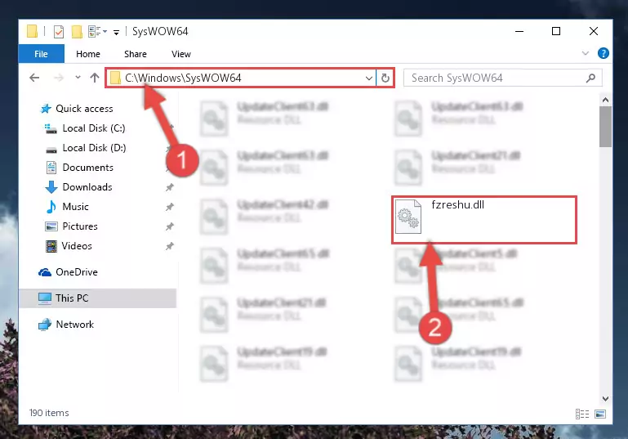Open Music in the sidebar
628x439 pixels.
[x=75, y=207]
